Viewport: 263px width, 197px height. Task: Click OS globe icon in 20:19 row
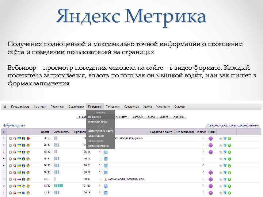click(24, 145)
